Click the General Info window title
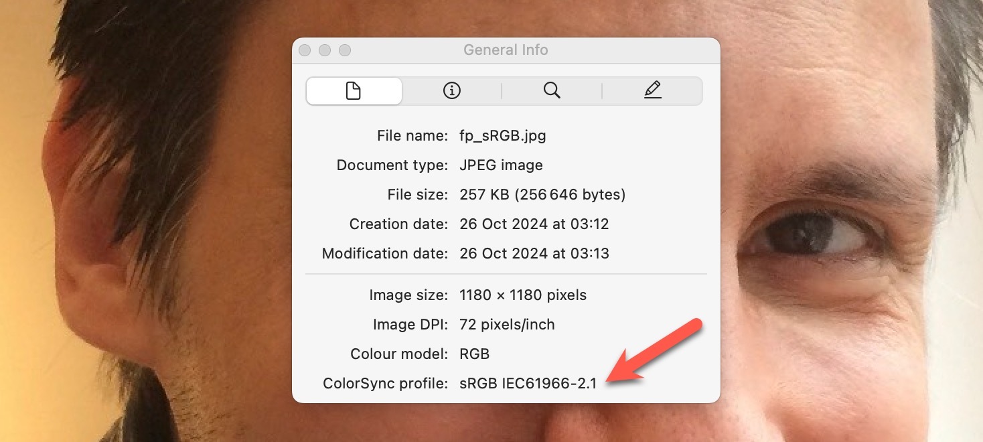Screen dimensions: 983x442 point(506,50)
